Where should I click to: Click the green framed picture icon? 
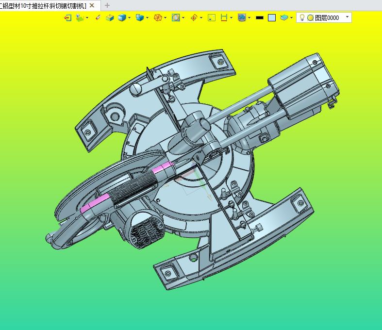pyautogui.click(x=212, y=18)
